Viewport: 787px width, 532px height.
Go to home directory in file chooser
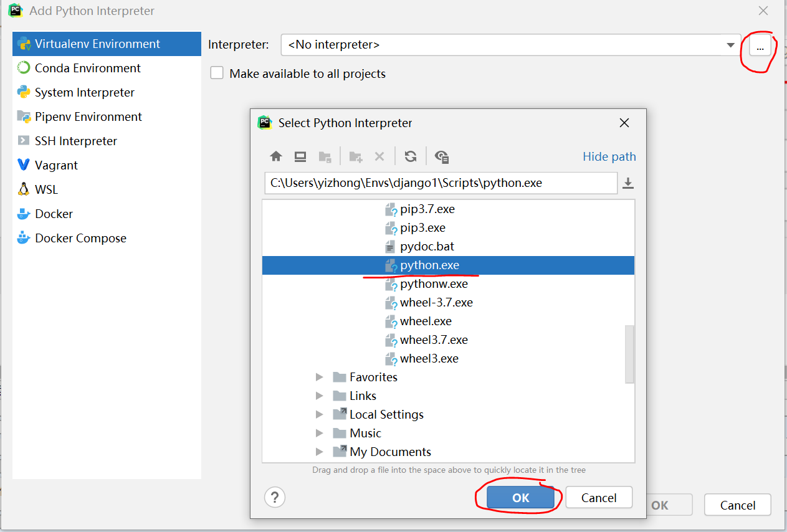click(x=276, y=156)
